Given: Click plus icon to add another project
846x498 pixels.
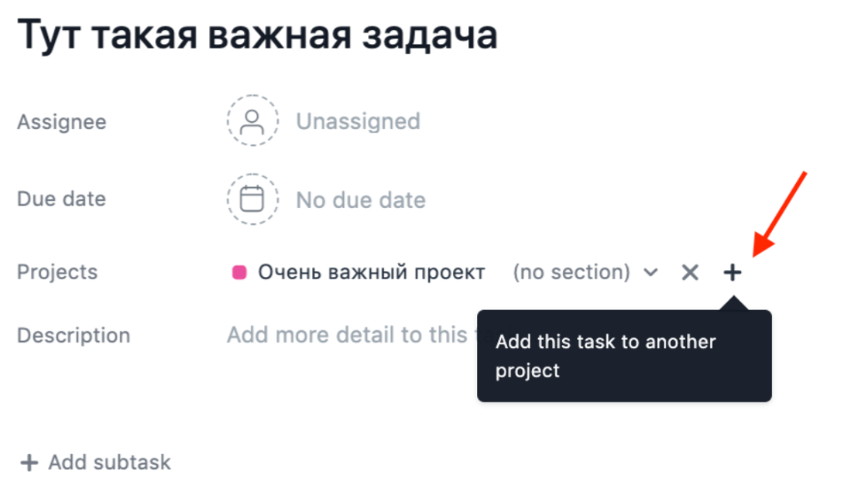Looking at the screenshot, I should [x=731, y=272].
